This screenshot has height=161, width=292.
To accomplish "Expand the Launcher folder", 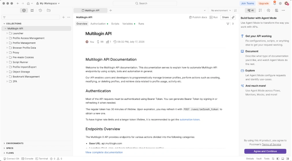I will pos(7,33).
